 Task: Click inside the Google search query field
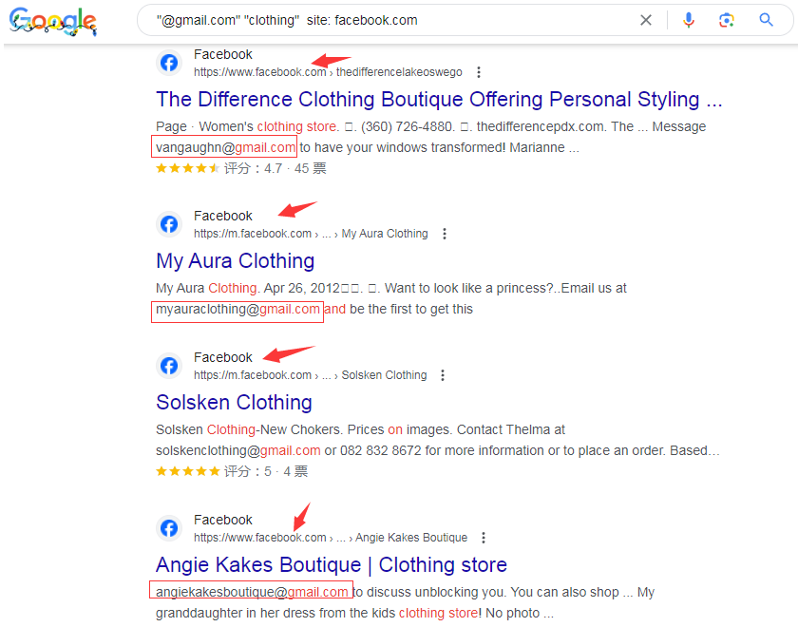(x=380, y=20)
